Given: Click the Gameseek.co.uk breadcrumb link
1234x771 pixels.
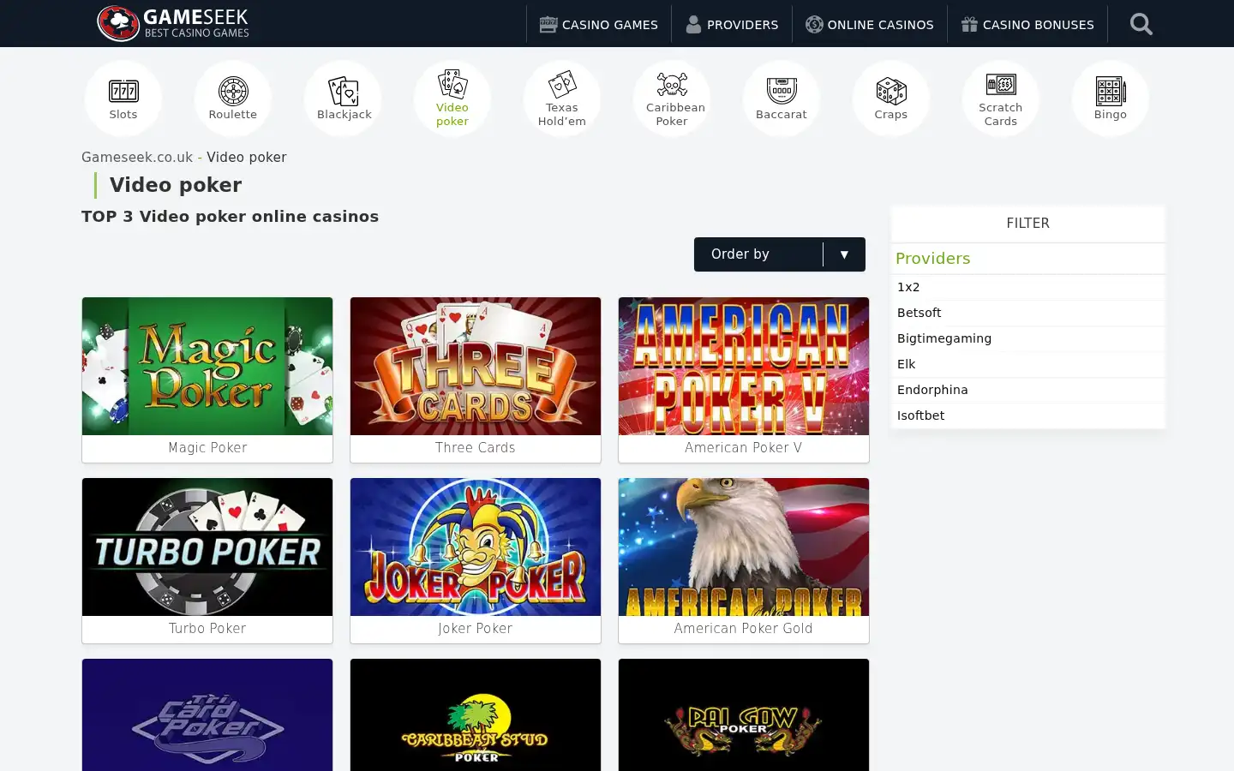Looking at the screenshot, I should pyautogui.click(x=137, y=158).
